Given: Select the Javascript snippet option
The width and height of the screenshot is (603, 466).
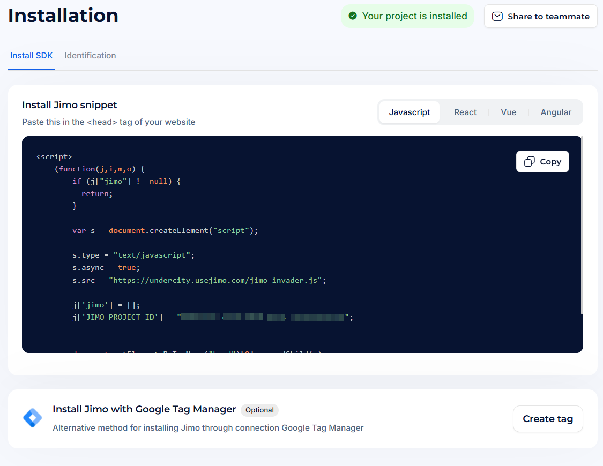Looking at the screenshot, I should [410, 112].
